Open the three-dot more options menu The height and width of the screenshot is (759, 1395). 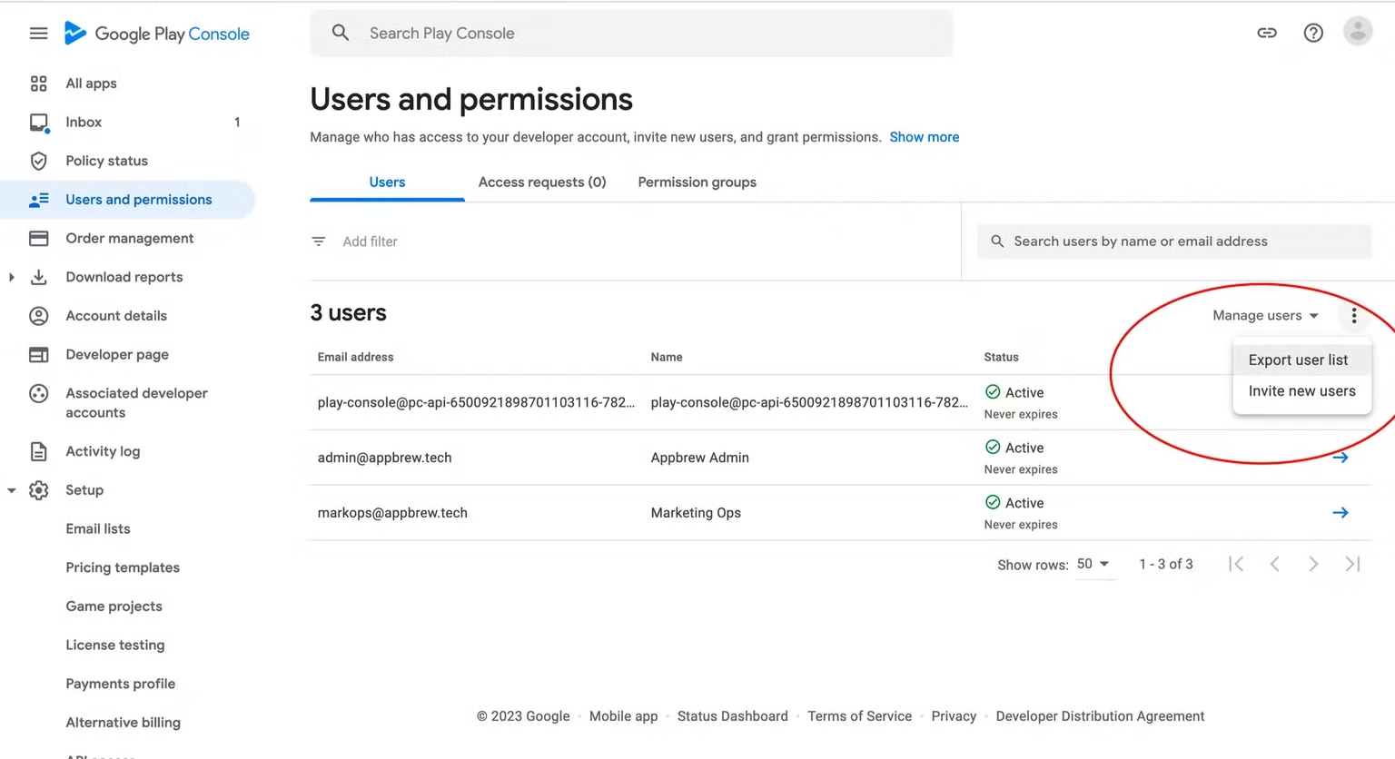pos(1353,316)
